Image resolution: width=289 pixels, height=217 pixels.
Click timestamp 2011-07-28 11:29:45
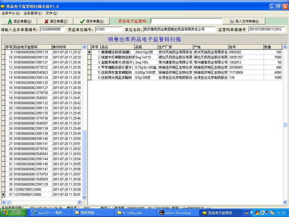point(67,113)
